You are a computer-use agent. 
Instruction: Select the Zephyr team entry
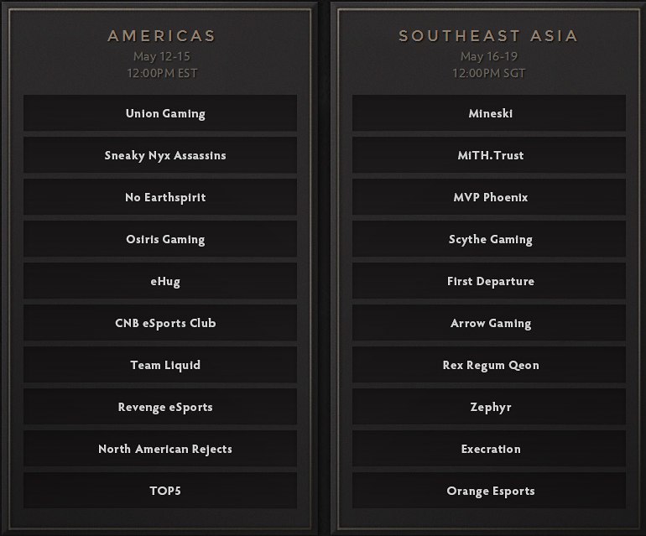pos(489,407)
